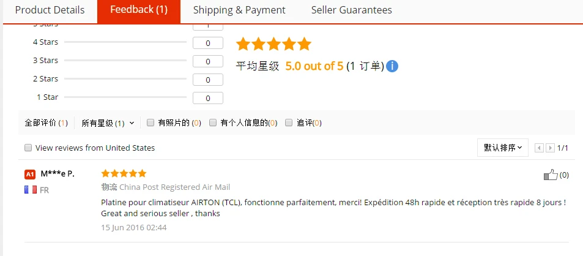The width and height of the screenshot is (583, 256).
Task: Click the red A1 buyer level badge
Action: click(x=30, y=174)
